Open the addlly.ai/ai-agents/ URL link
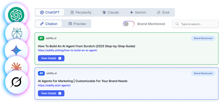219x102 pixels. tap(54, 85)
